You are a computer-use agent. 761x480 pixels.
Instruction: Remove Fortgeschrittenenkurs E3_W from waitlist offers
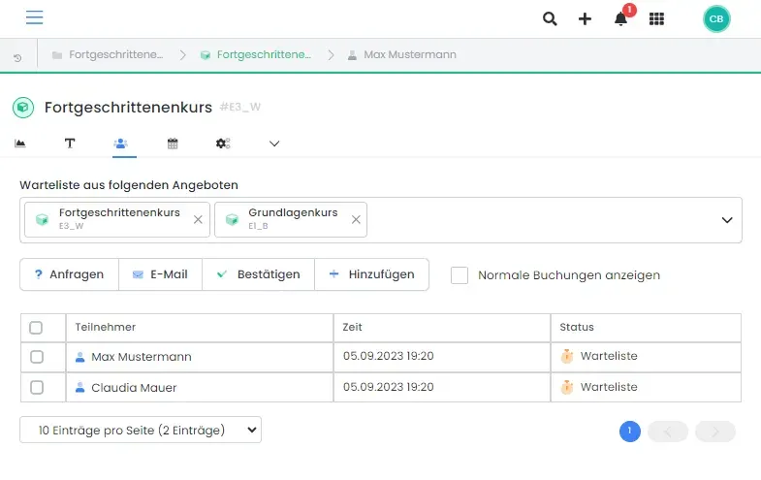(x=198, y=220)
